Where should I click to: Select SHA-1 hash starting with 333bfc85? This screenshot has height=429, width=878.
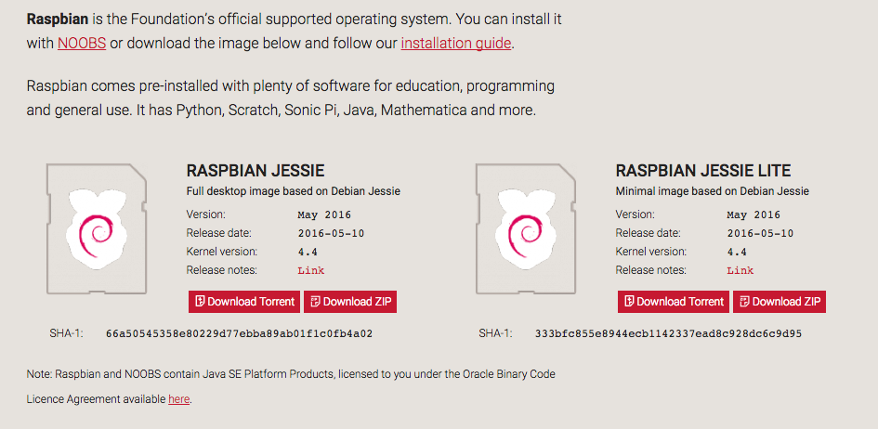coord(669,334)
